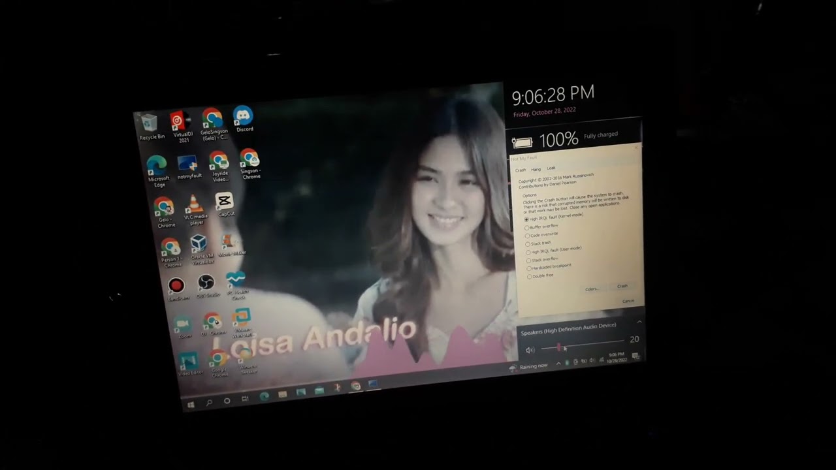Open the PC Health Check shortcut
The height and width of the screenshot is (470, 836).
click(x=236, y=286)
